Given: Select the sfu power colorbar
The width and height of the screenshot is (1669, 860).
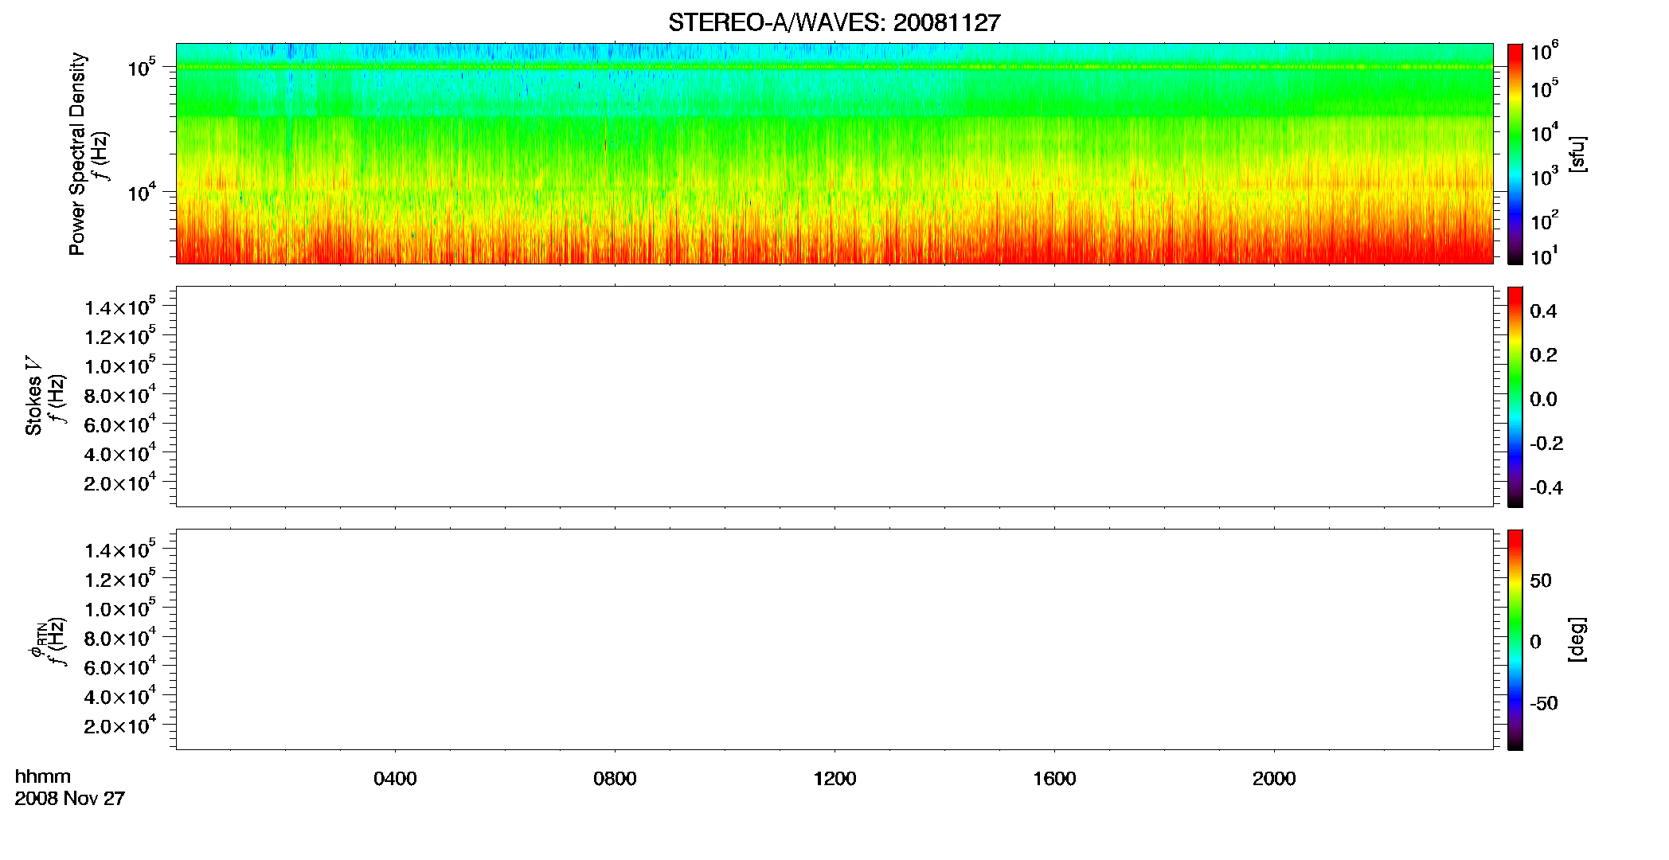Looking at the screenshot, I should pos(1515,154).
